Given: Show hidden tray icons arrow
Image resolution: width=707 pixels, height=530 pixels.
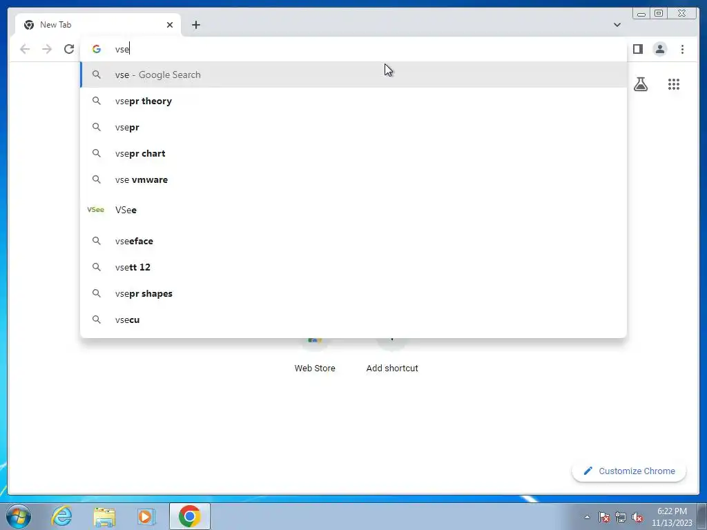Looking at the screenshot, I should (587, 517).
